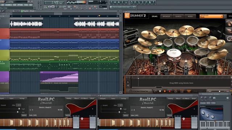Click FL Studio transport record button
Viewport: 232px width, 130px height.
click(x=57, y=7)
